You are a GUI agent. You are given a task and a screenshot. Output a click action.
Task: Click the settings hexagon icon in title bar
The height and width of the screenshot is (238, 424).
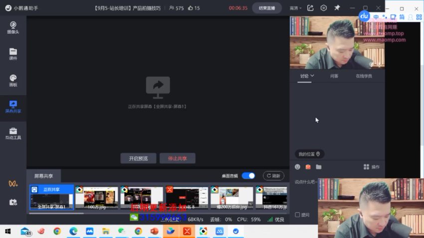(324, 8)
